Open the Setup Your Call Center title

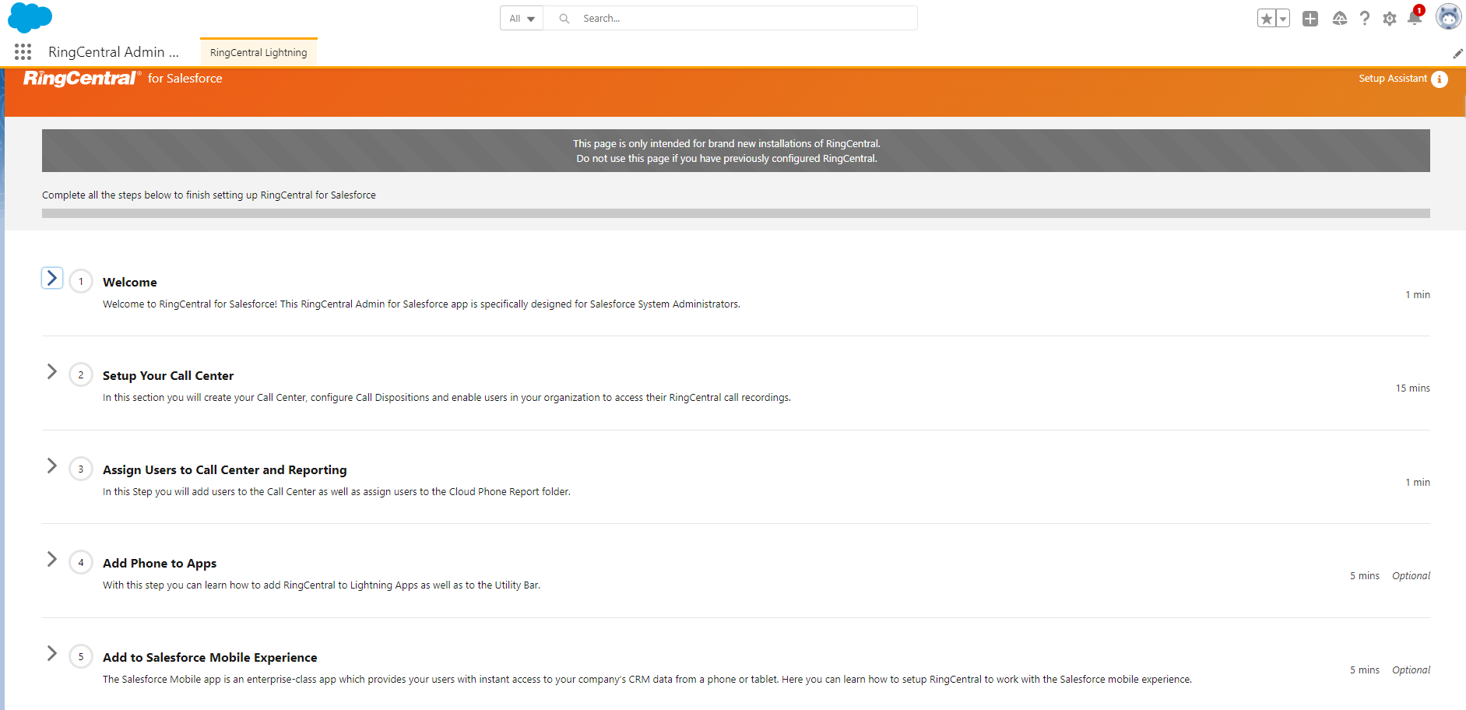click(x=168, y=376)
